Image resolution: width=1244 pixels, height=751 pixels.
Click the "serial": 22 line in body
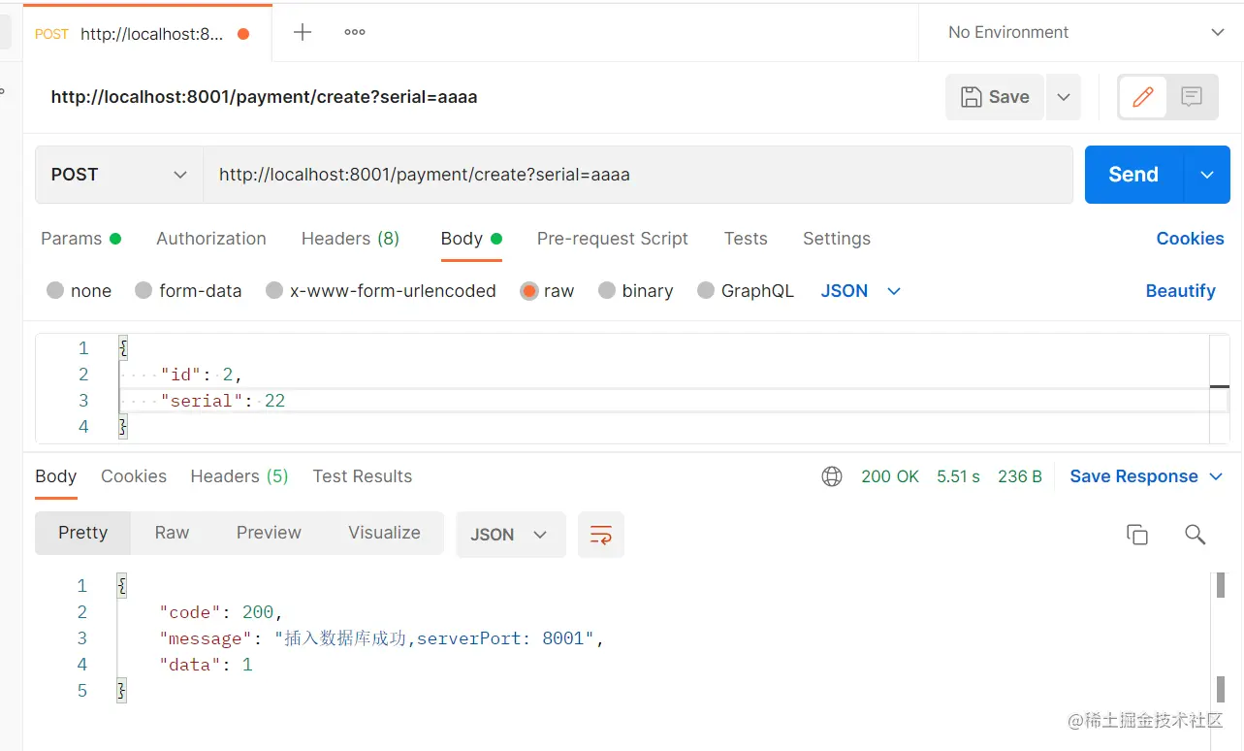tap(223, 401)
